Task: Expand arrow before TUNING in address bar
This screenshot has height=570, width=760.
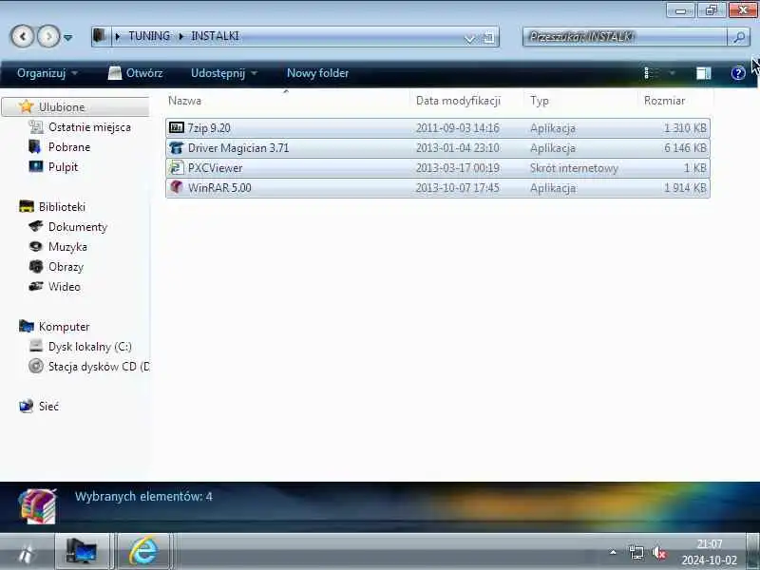Action: (117, 36)
